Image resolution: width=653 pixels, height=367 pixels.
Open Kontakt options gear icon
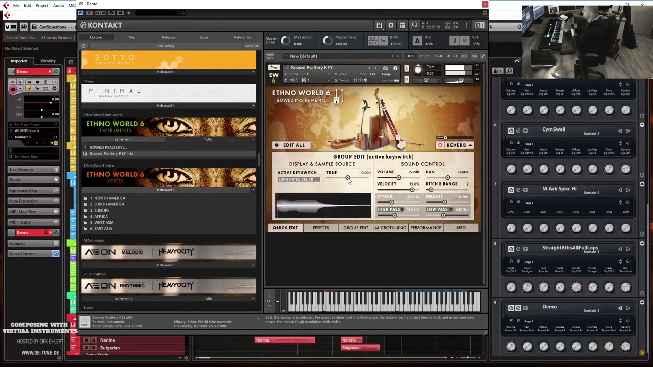391,25
